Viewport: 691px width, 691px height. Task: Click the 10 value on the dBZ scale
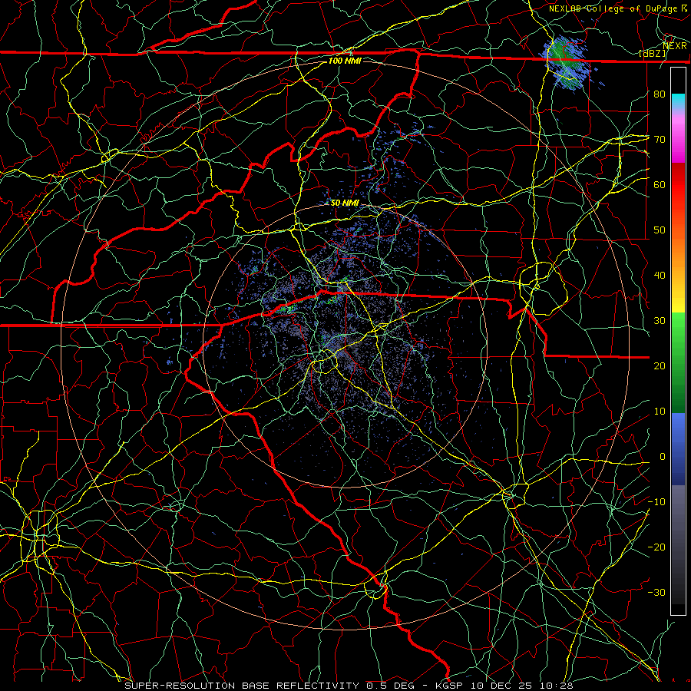coord(660,412)
